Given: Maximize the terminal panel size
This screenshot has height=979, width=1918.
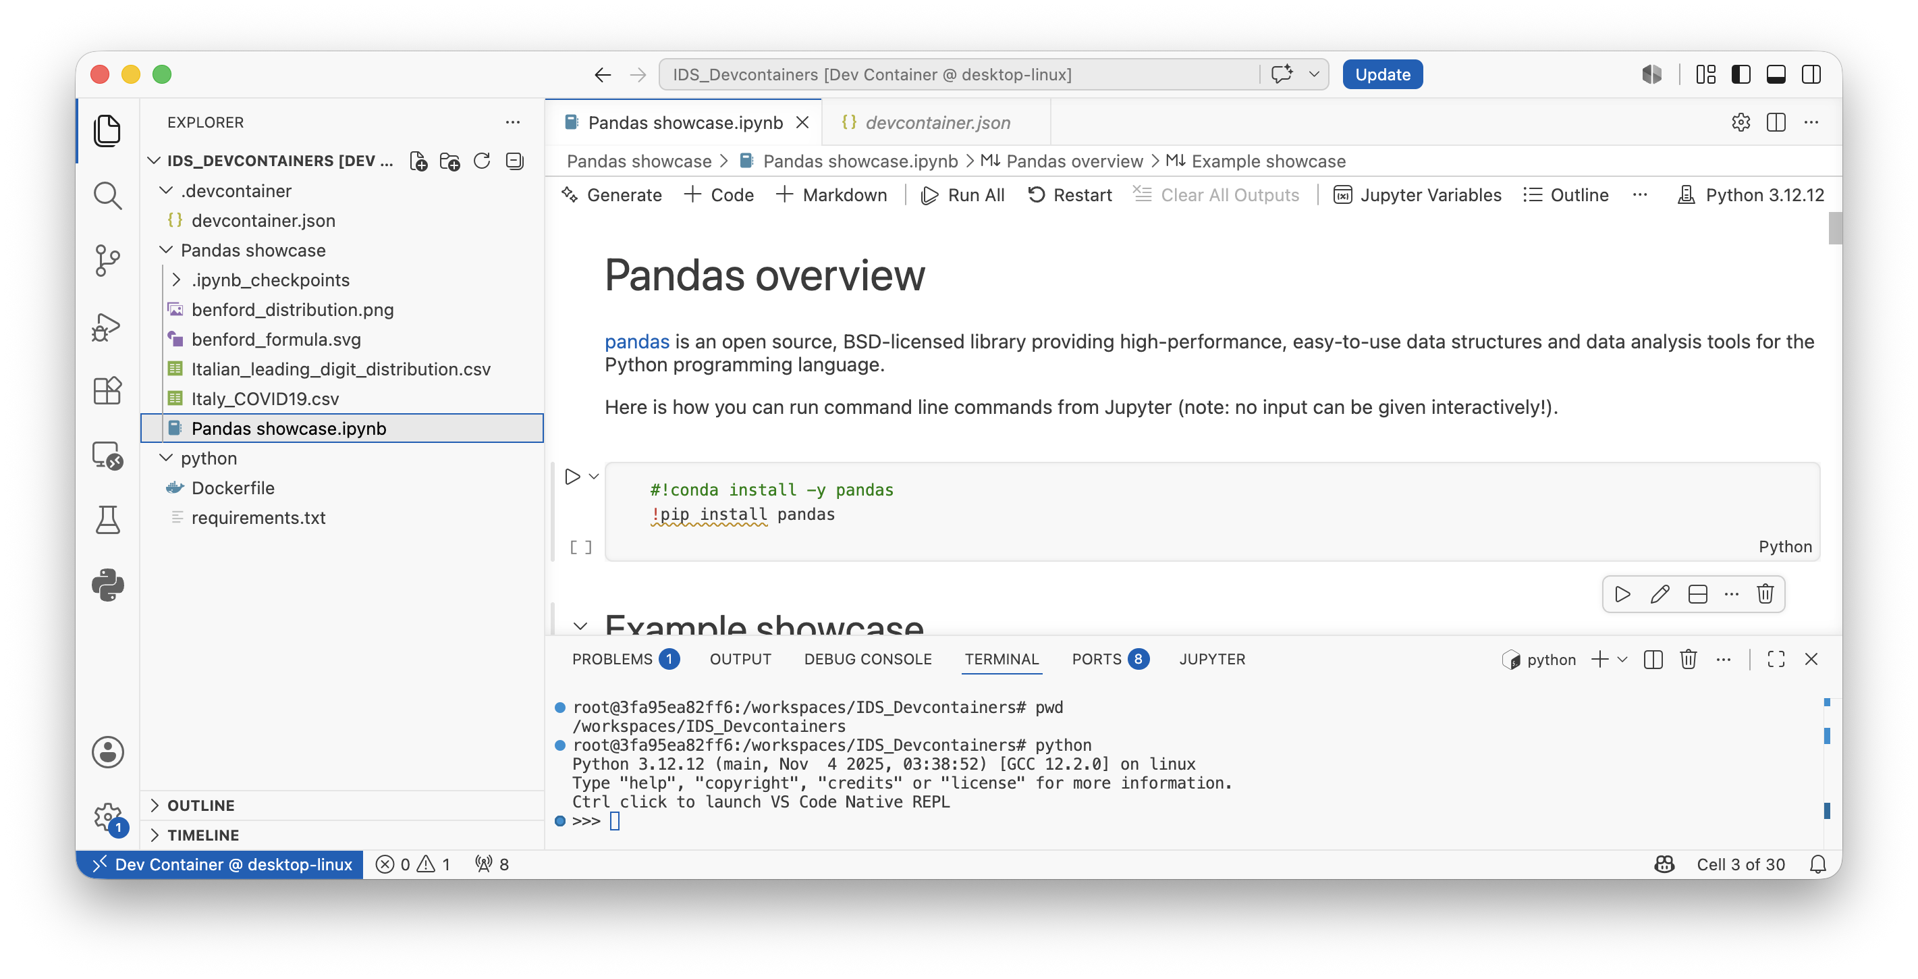Looking at the screenshot, I should pos(1776,660).
